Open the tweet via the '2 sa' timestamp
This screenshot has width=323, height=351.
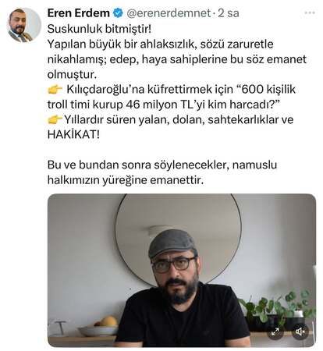tap(229, 13)
